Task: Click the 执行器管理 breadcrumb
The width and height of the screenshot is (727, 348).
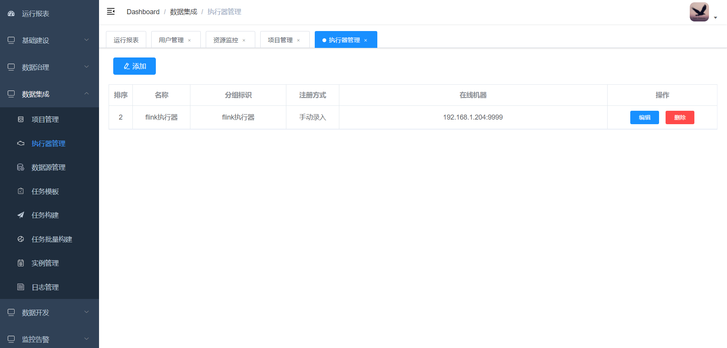Action: pos(224,12)
